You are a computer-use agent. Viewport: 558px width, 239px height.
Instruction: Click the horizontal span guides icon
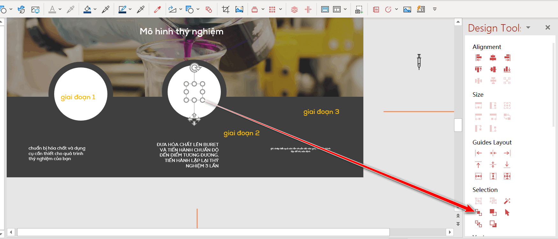478,176
